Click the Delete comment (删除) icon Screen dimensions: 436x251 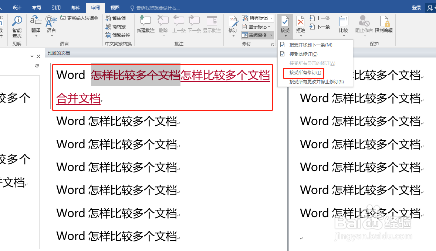pos(163,21)
